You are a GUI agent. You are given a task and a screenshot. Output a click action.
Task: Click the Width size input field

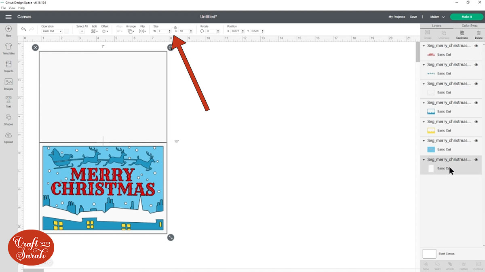(x=162, y=31)
